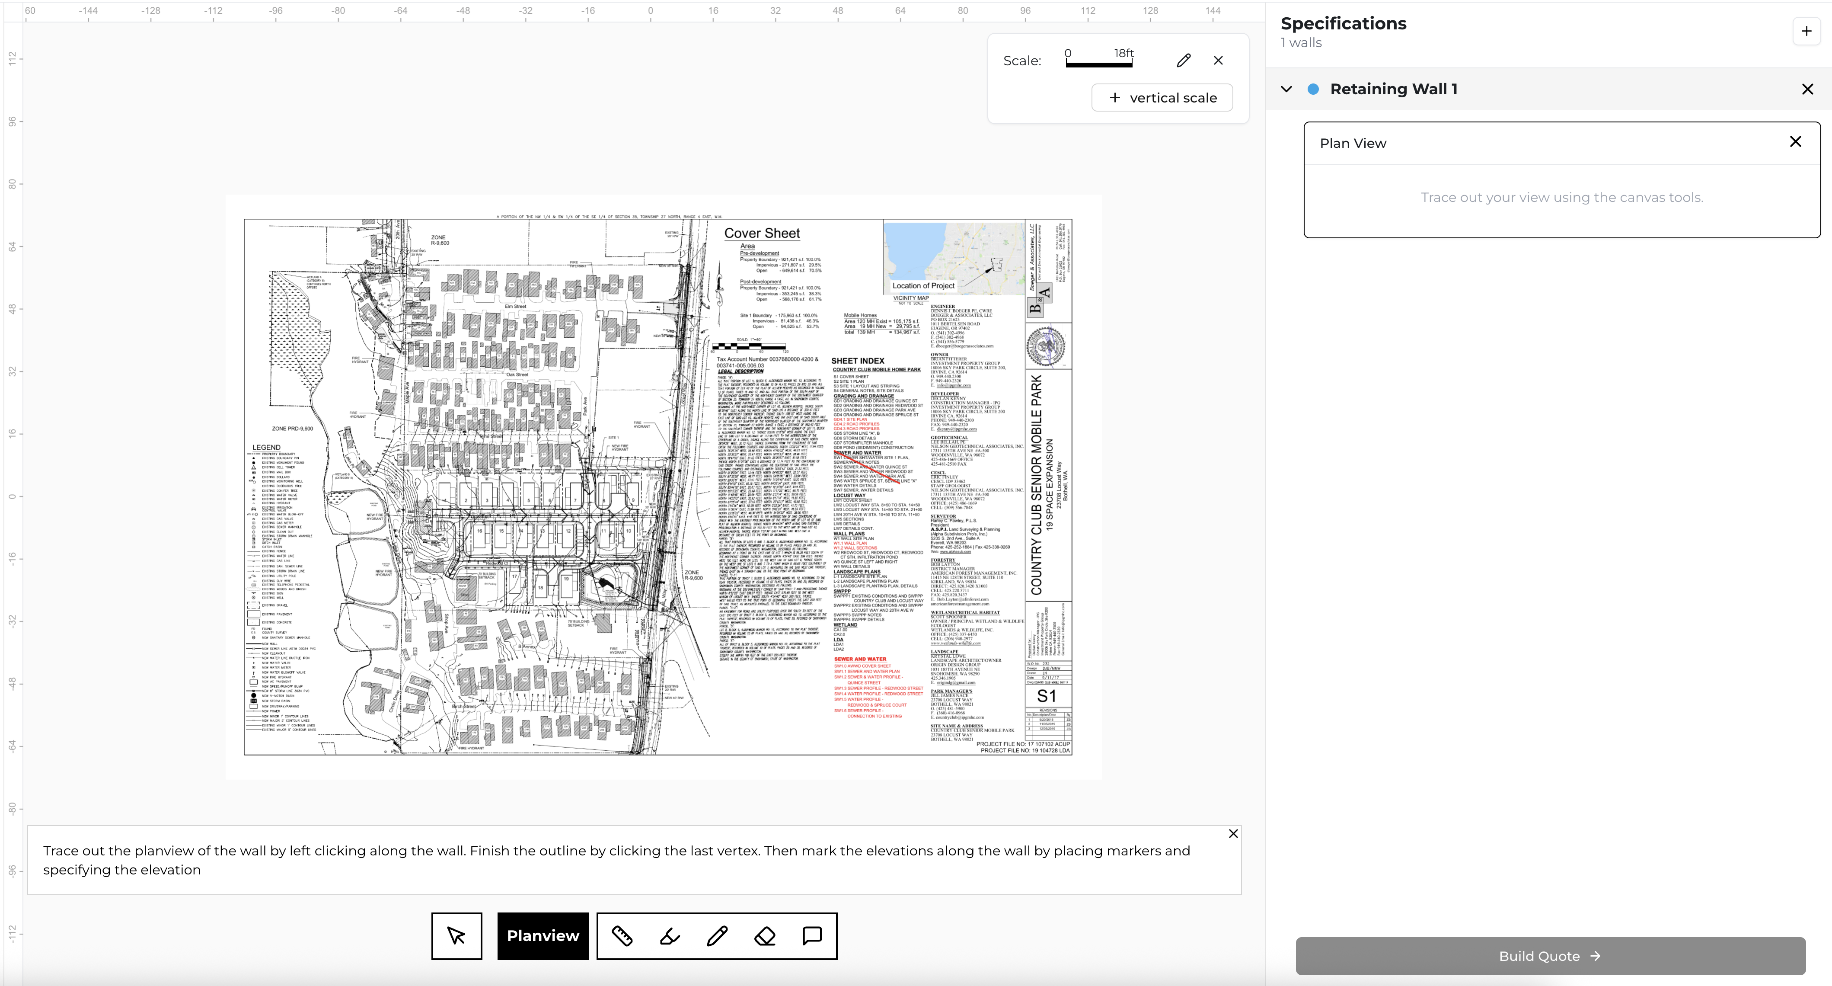1832x986 pixels.
Task: Select the pencil drawing tool
Action: pyautogui.click(x=717, y=936)
